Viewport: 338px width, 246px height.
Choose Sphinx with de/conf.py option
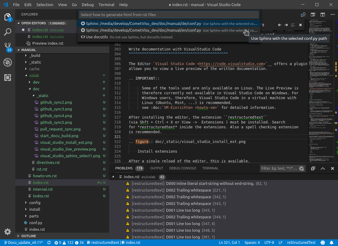(169, 24)
